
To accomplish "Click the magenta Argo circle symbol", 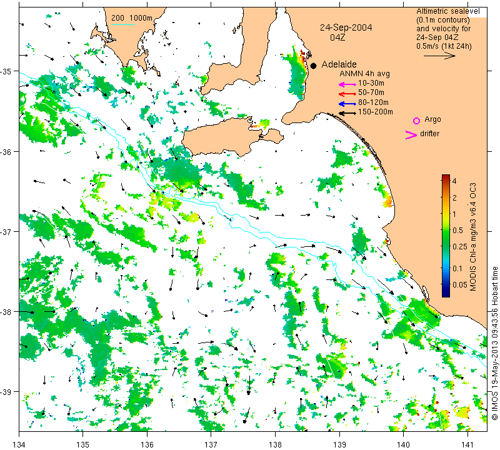I will point(416,121).
